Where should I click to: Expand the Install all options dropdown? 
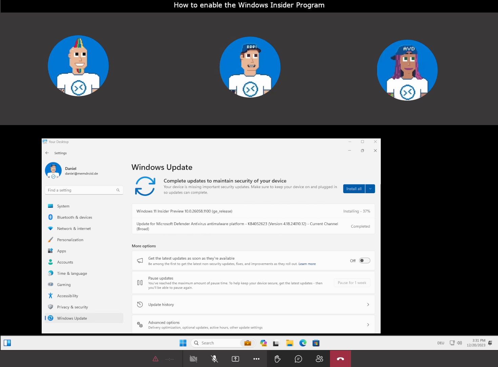point(370,189)
